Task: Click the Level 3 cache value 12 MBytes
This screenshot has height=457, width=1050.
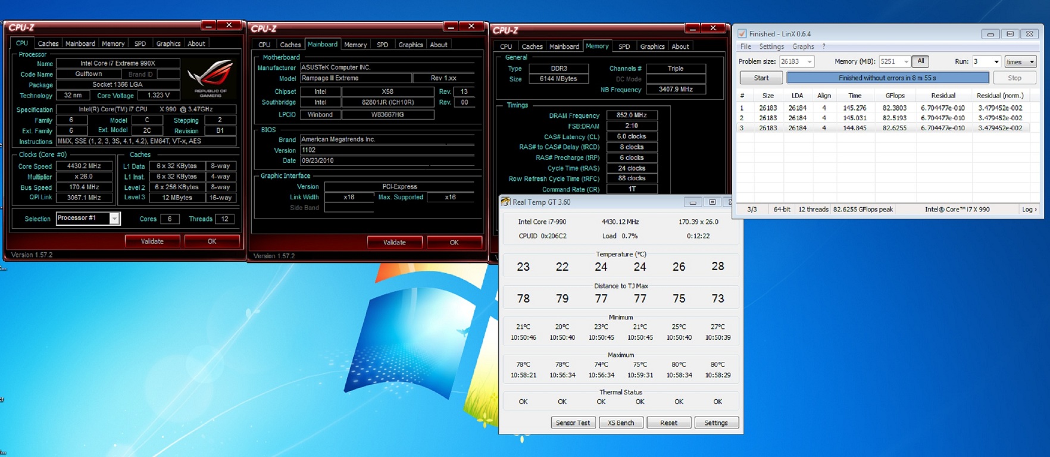Action: tap(177, 198)
